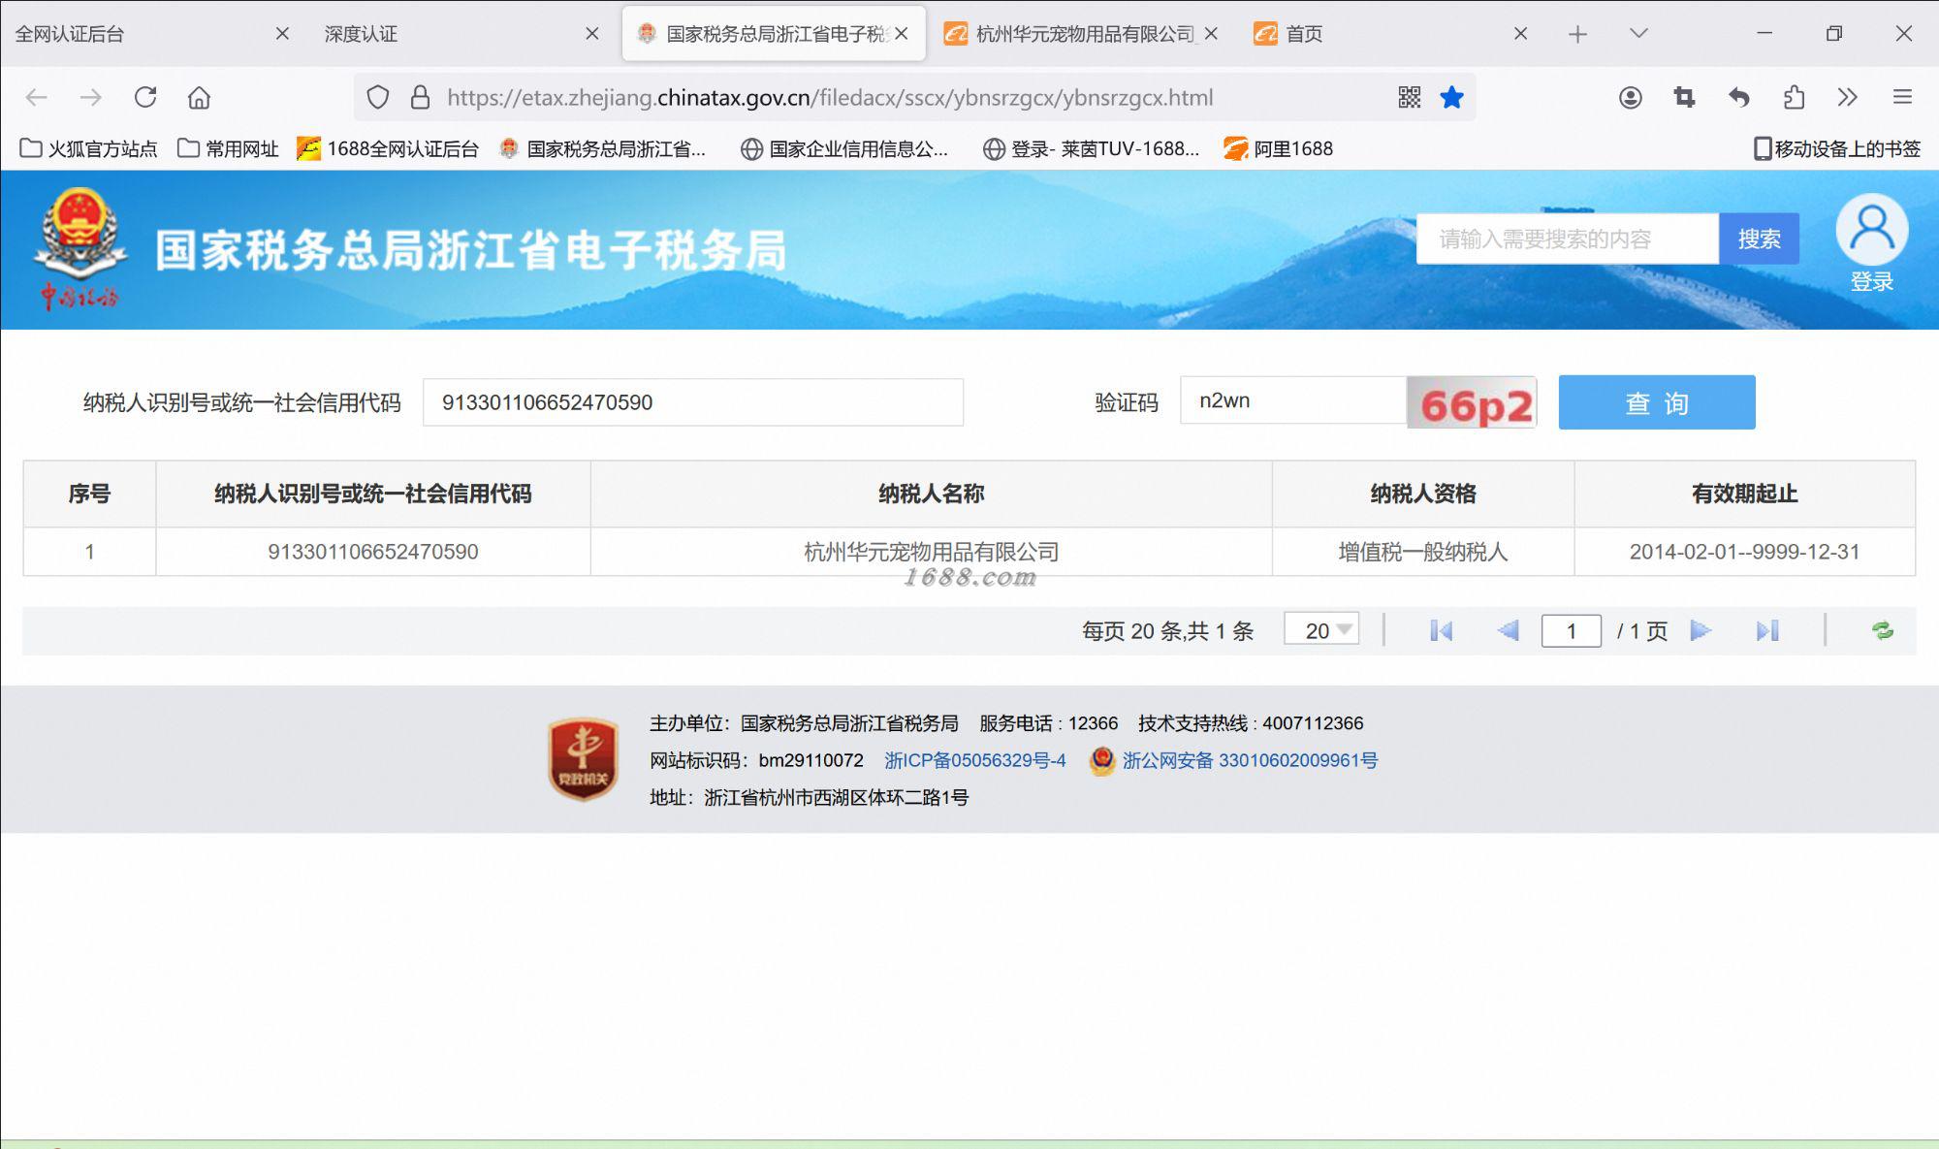The width and height of the screenshot is (1939, 1149).
Task: Click the user login avatar icon
Action: pos(1871,231)
